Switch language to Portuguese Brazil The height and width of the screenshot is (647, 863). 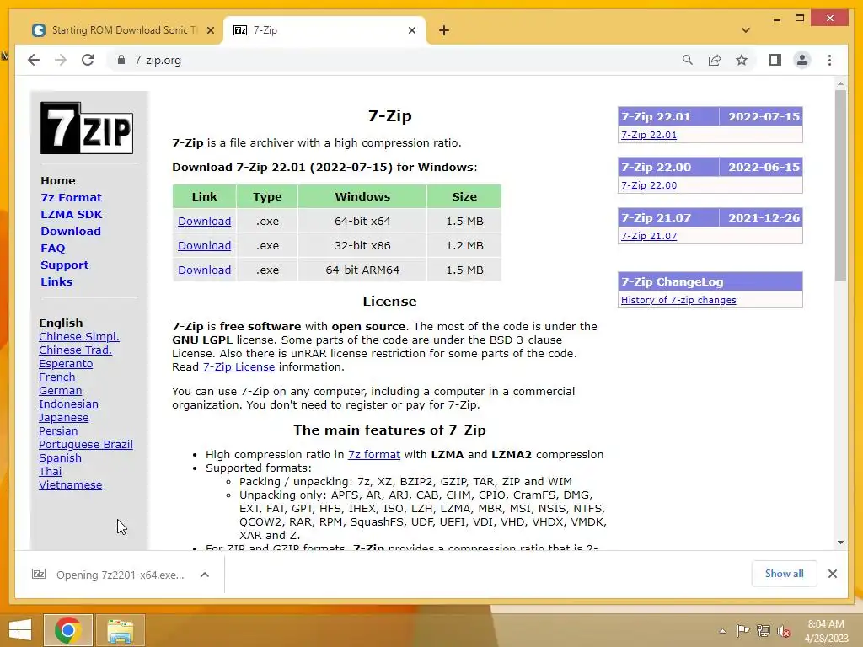tap(86, 445)
